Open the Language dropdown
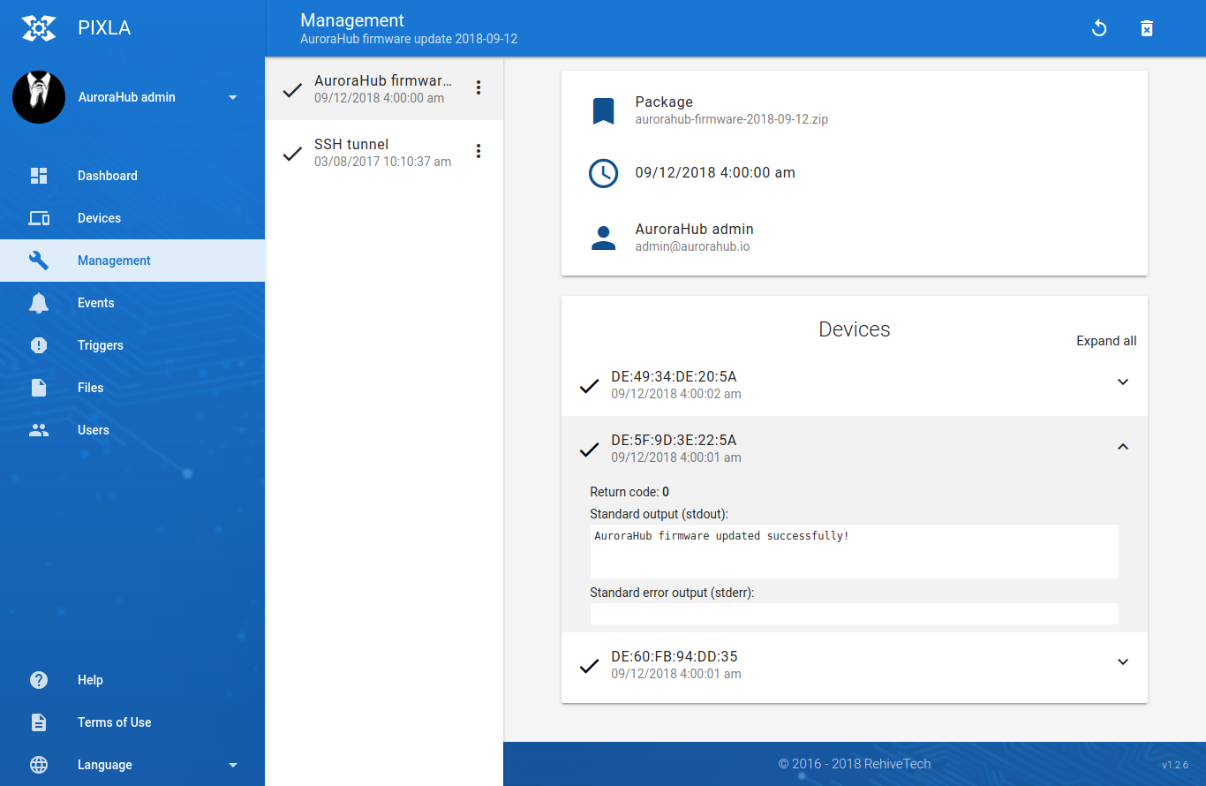This screenshot has height=786, width=1206. pyautogui.click(x=233, y=765)
